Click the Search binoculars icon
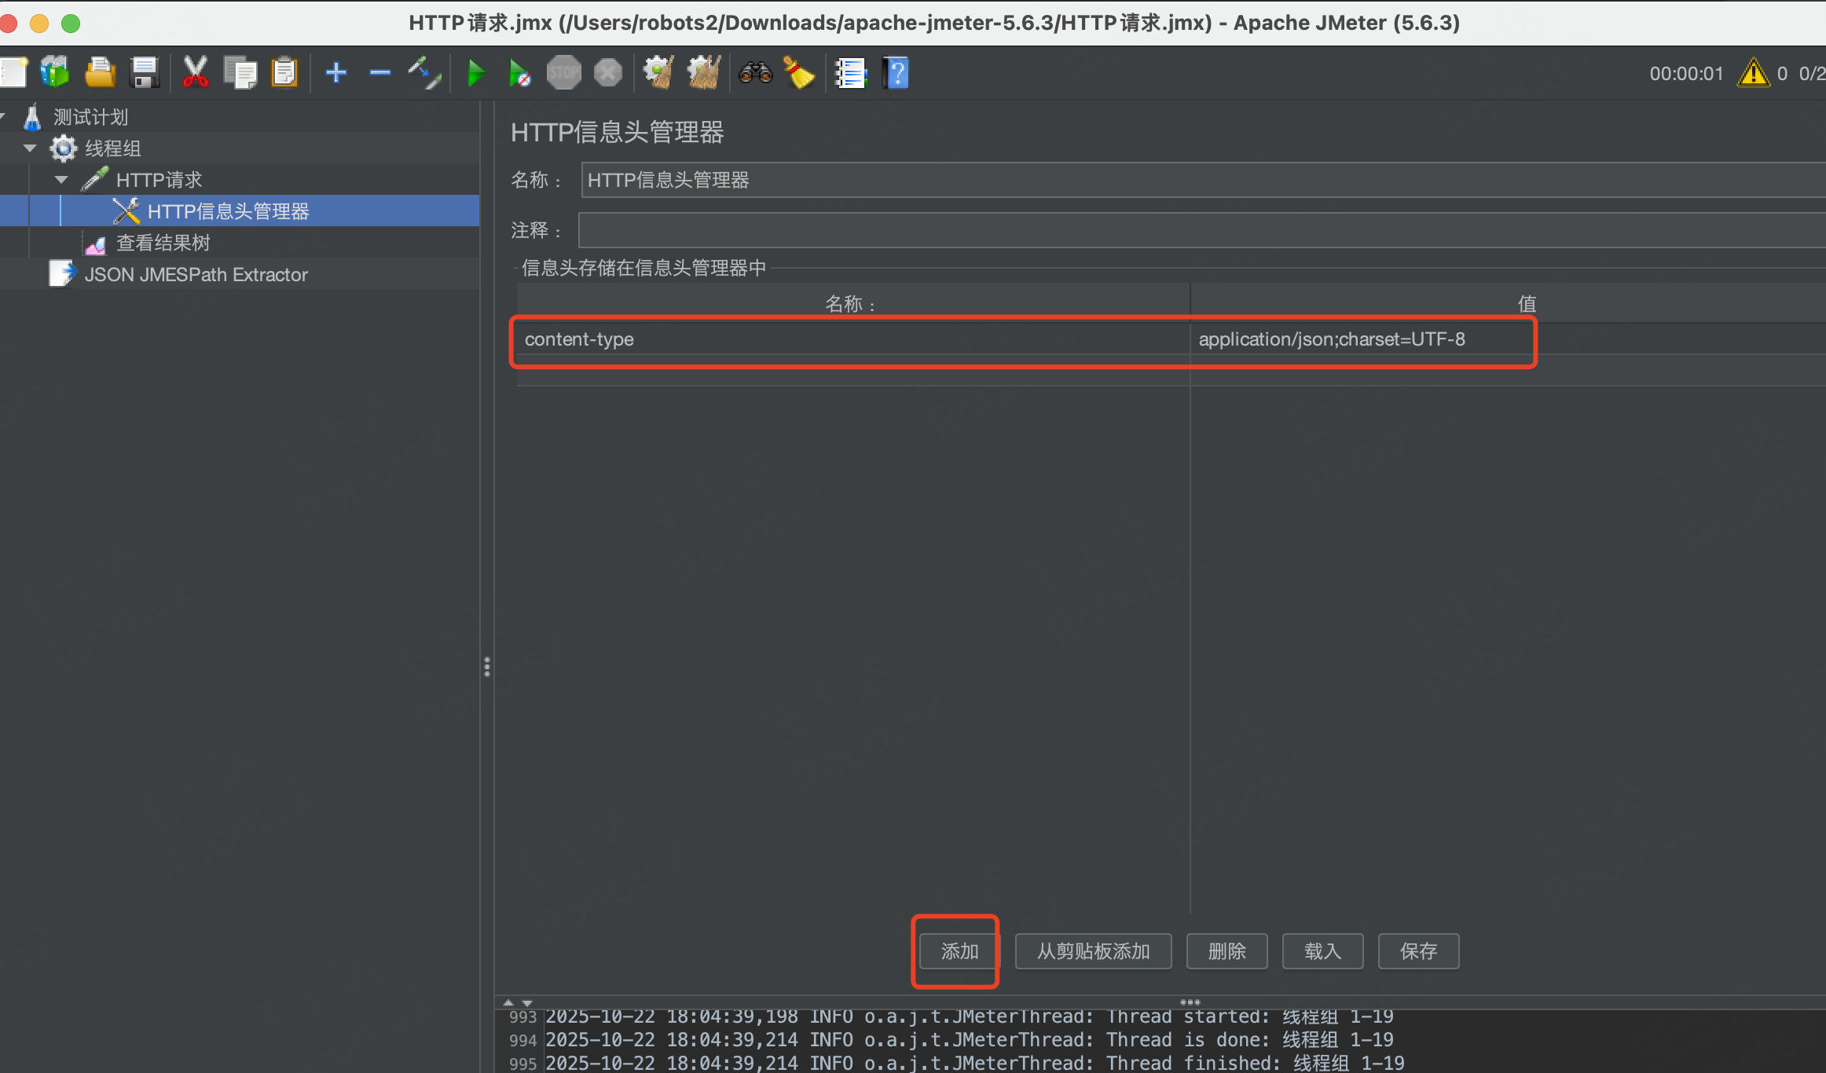 pyautogui.click(x=755, y=74)
